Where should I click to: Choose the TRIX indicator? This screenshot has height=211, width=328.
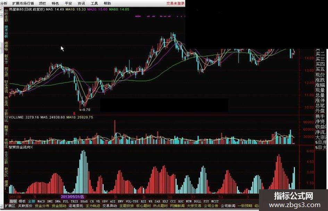click(x=74, y=201)
